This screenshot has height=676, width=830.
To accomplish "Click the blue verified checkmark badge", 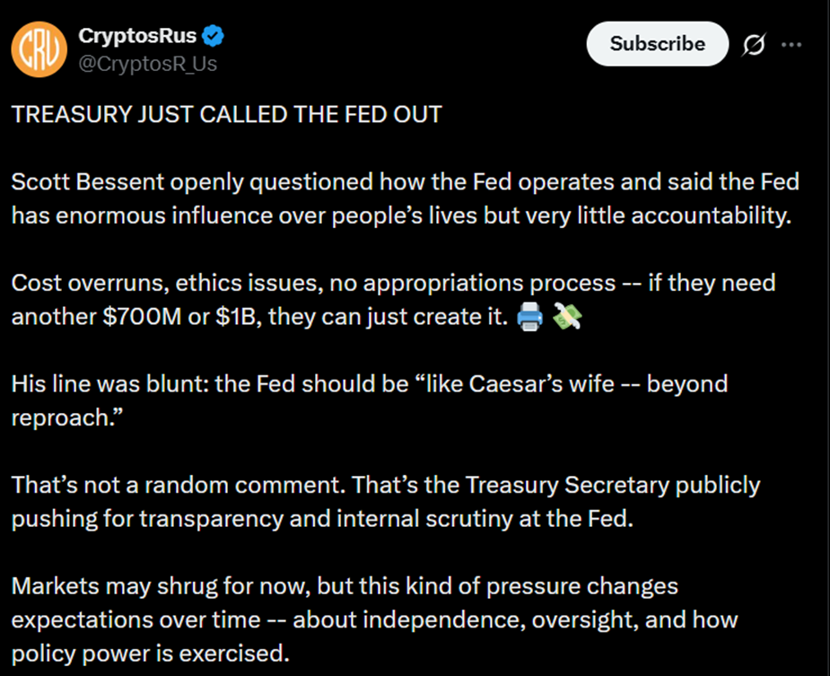I will coord(212,35).
